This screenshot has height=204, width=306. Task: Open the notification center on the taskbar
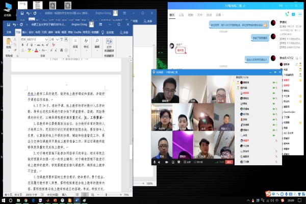point(299,200)
